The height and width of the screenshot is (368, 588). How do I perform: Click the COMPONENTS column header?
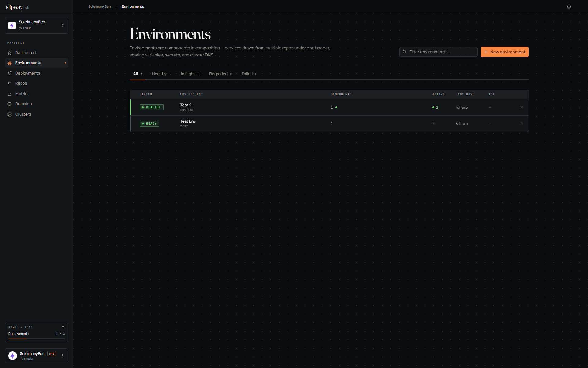tap(341, 94)
